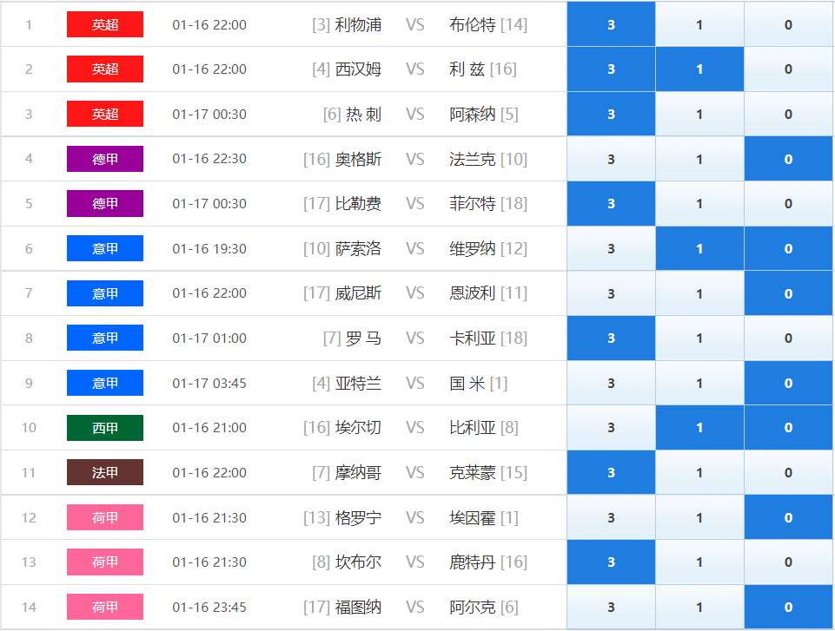Select draw 1 for 坎布尔 vs 鹿特丹

pos(699,562)
